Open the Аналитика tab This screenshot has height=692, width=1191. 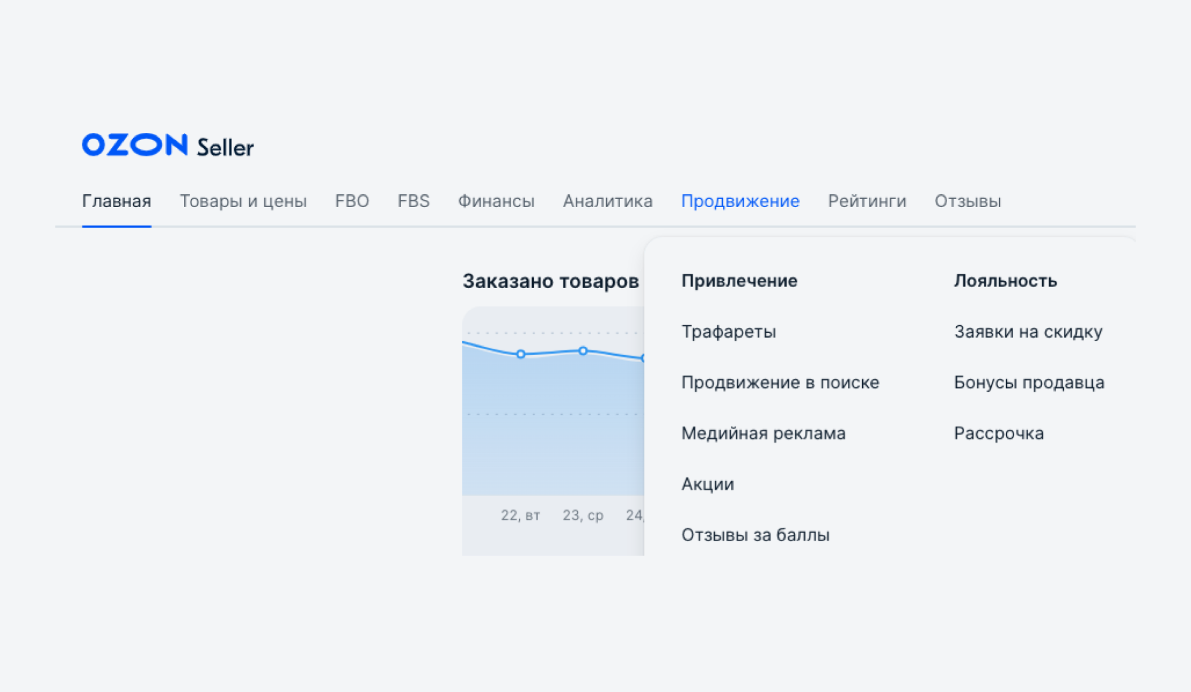608,201
